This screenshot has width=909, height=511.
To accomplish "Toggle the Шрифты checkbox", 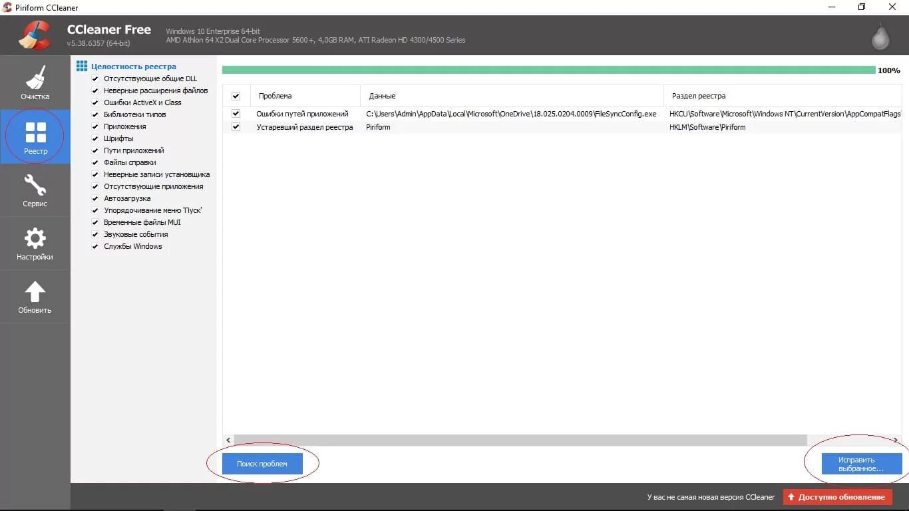I will 94,138.
